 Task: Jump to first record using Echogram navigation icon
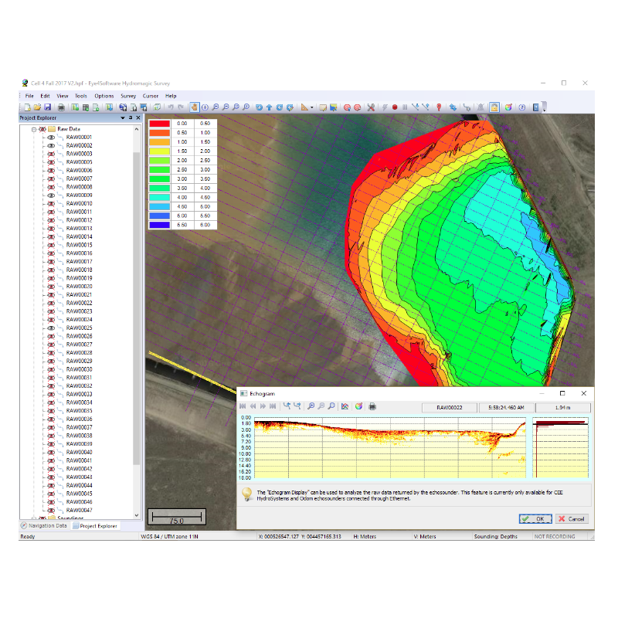[x=243, y=406]
